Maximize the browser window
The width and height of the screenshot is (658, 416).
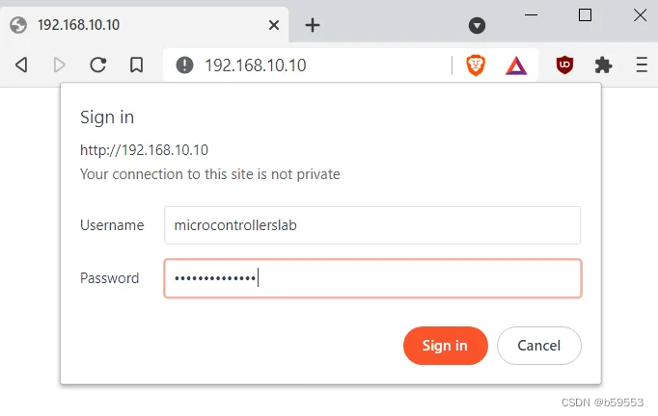(x=585, y=14)
